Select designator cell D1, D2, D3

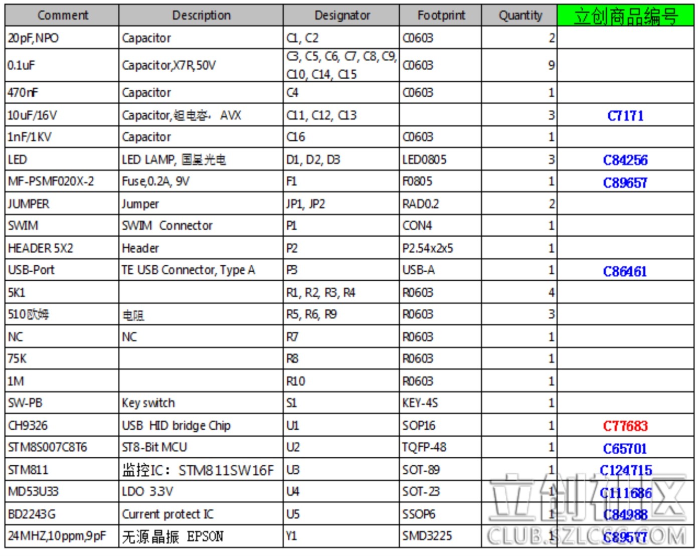click(x=341, y=159)
